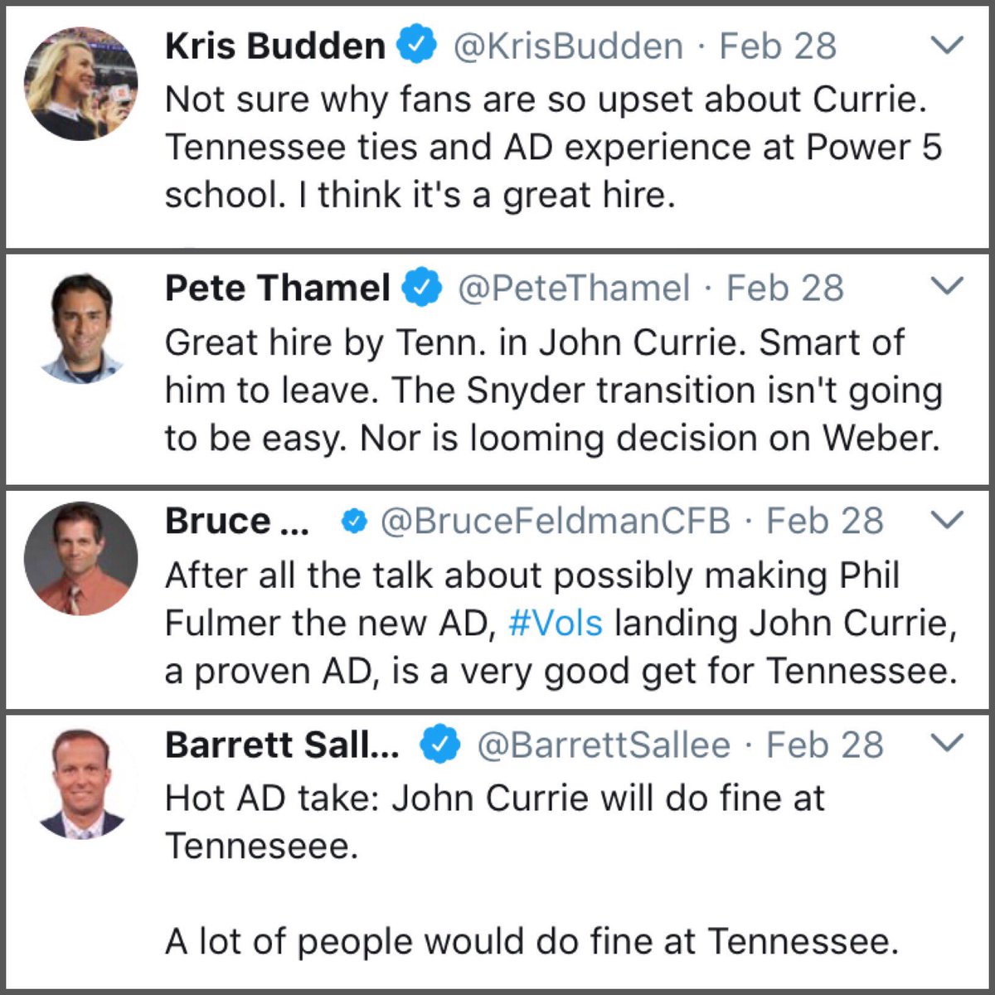Click Bruce Feldman's verified badge

pos(355,522)
